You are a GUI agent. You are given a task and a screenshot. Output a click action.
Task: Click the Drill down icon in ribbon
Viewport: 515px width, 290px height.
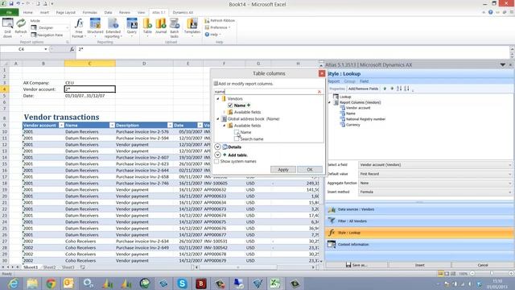(7, 27)
